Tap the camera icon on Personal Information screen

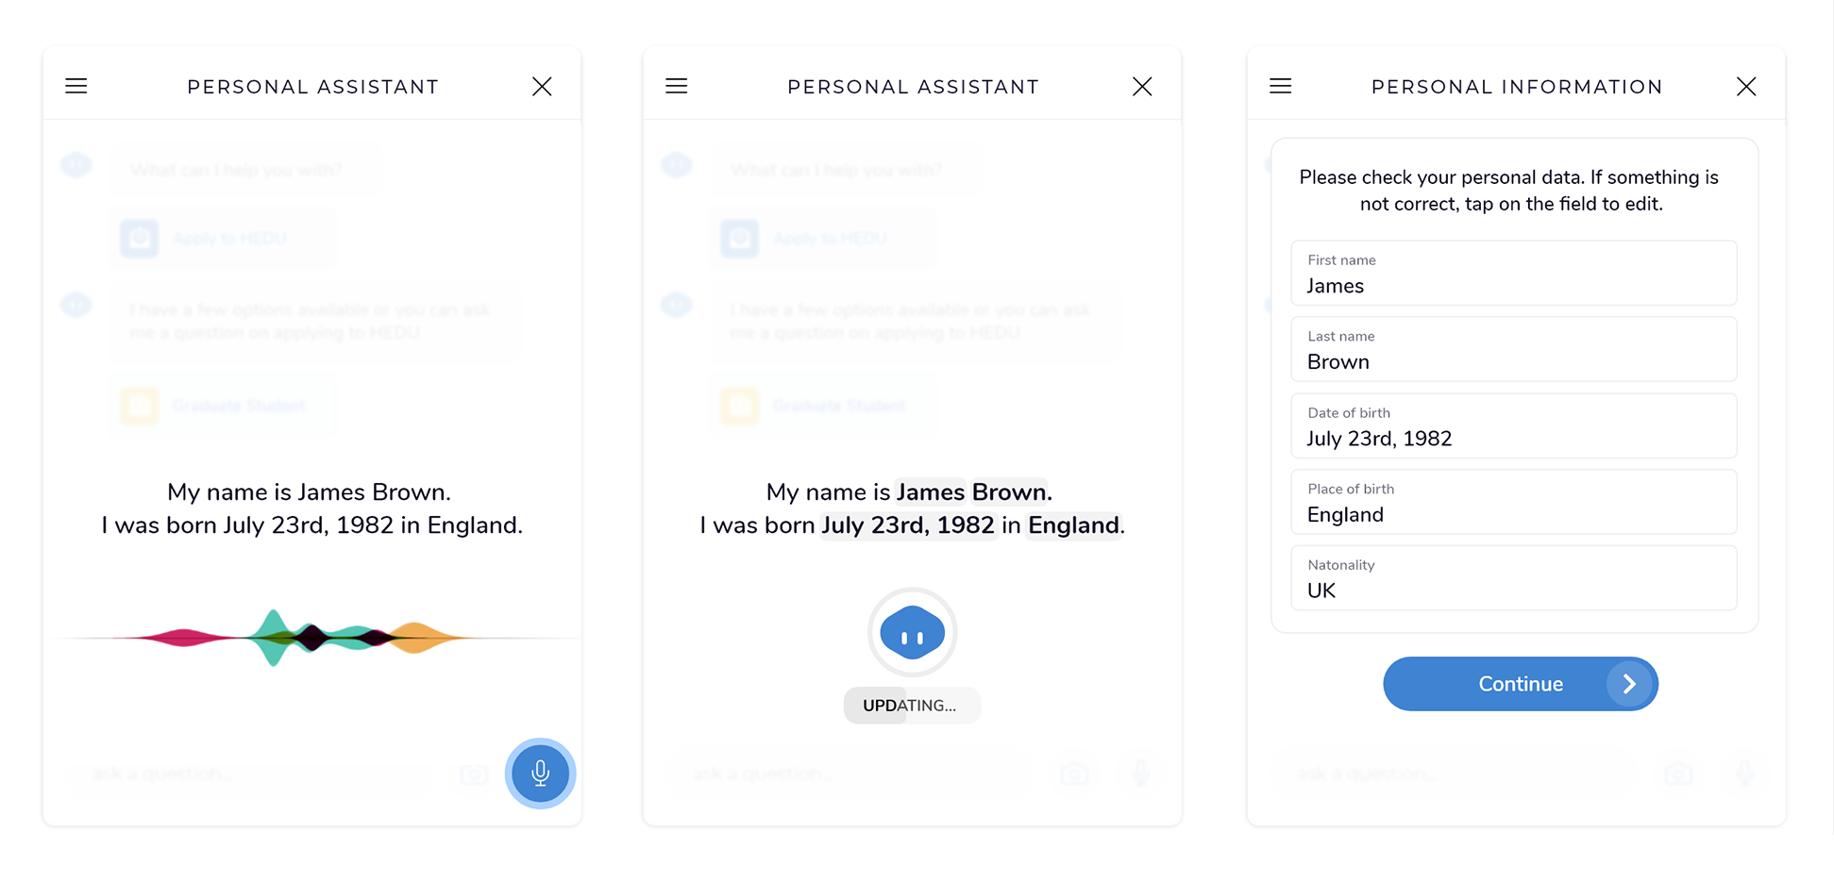(1679, 774)
